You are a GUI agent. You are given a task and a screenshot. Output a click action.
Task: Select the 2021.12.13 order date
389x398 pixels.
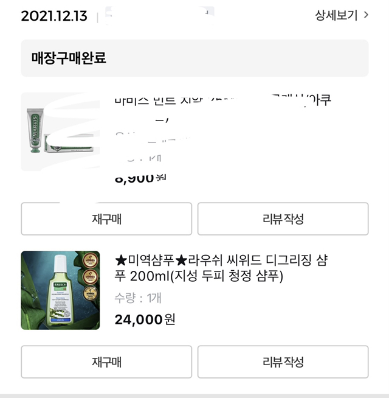54,16
